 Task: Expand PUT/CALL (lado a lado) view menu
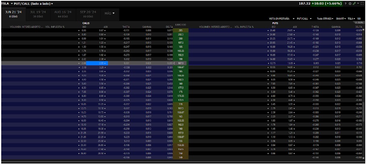52,4
